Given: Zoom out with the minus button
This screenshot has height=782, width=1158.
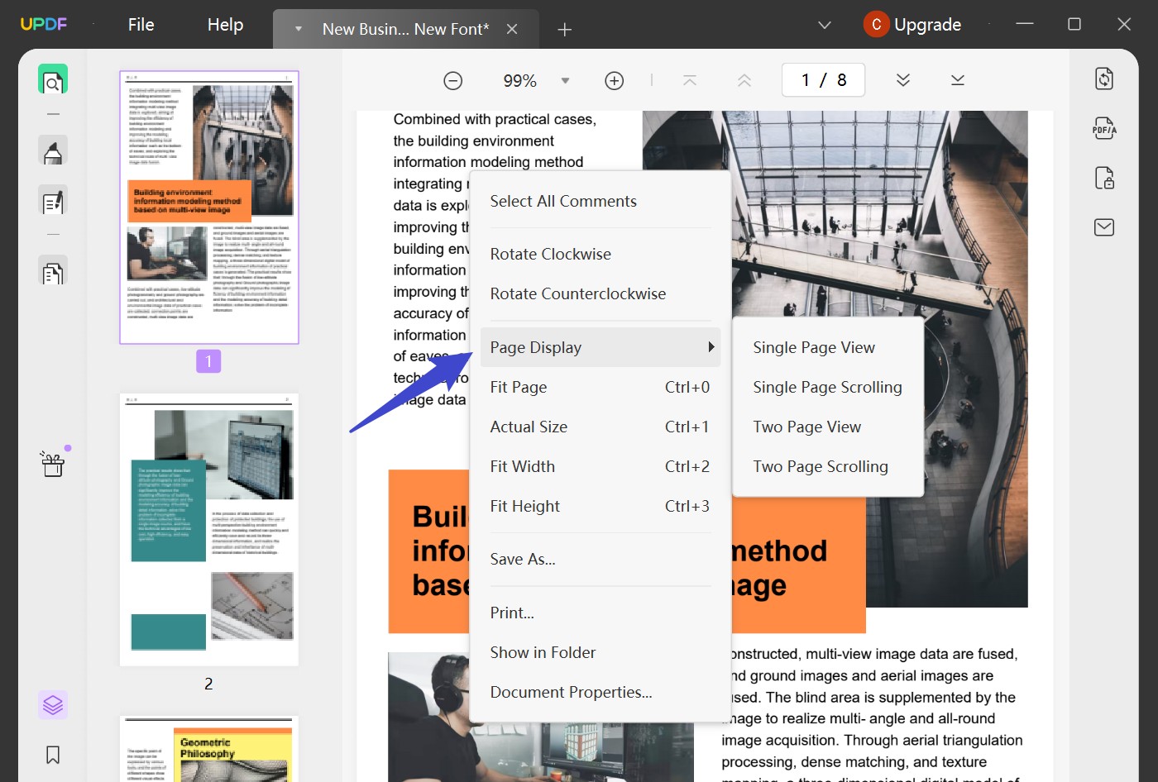Looking at the screenshot, I should point(452,80).
